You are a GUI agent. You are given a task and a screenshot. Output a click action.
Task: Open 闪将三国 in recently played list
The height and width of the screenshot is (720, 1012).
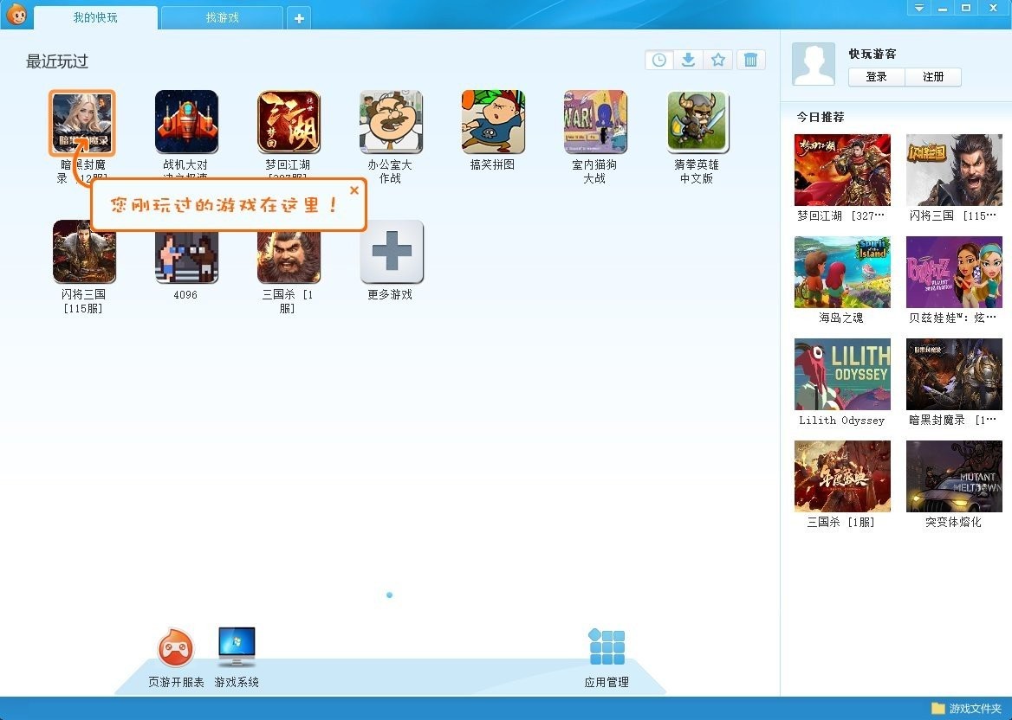(84, 251)
